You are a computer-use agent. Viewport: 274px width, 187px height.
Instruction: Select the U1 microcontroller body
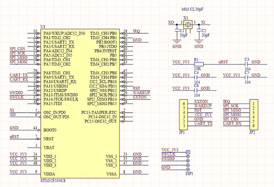coord(80,105)
